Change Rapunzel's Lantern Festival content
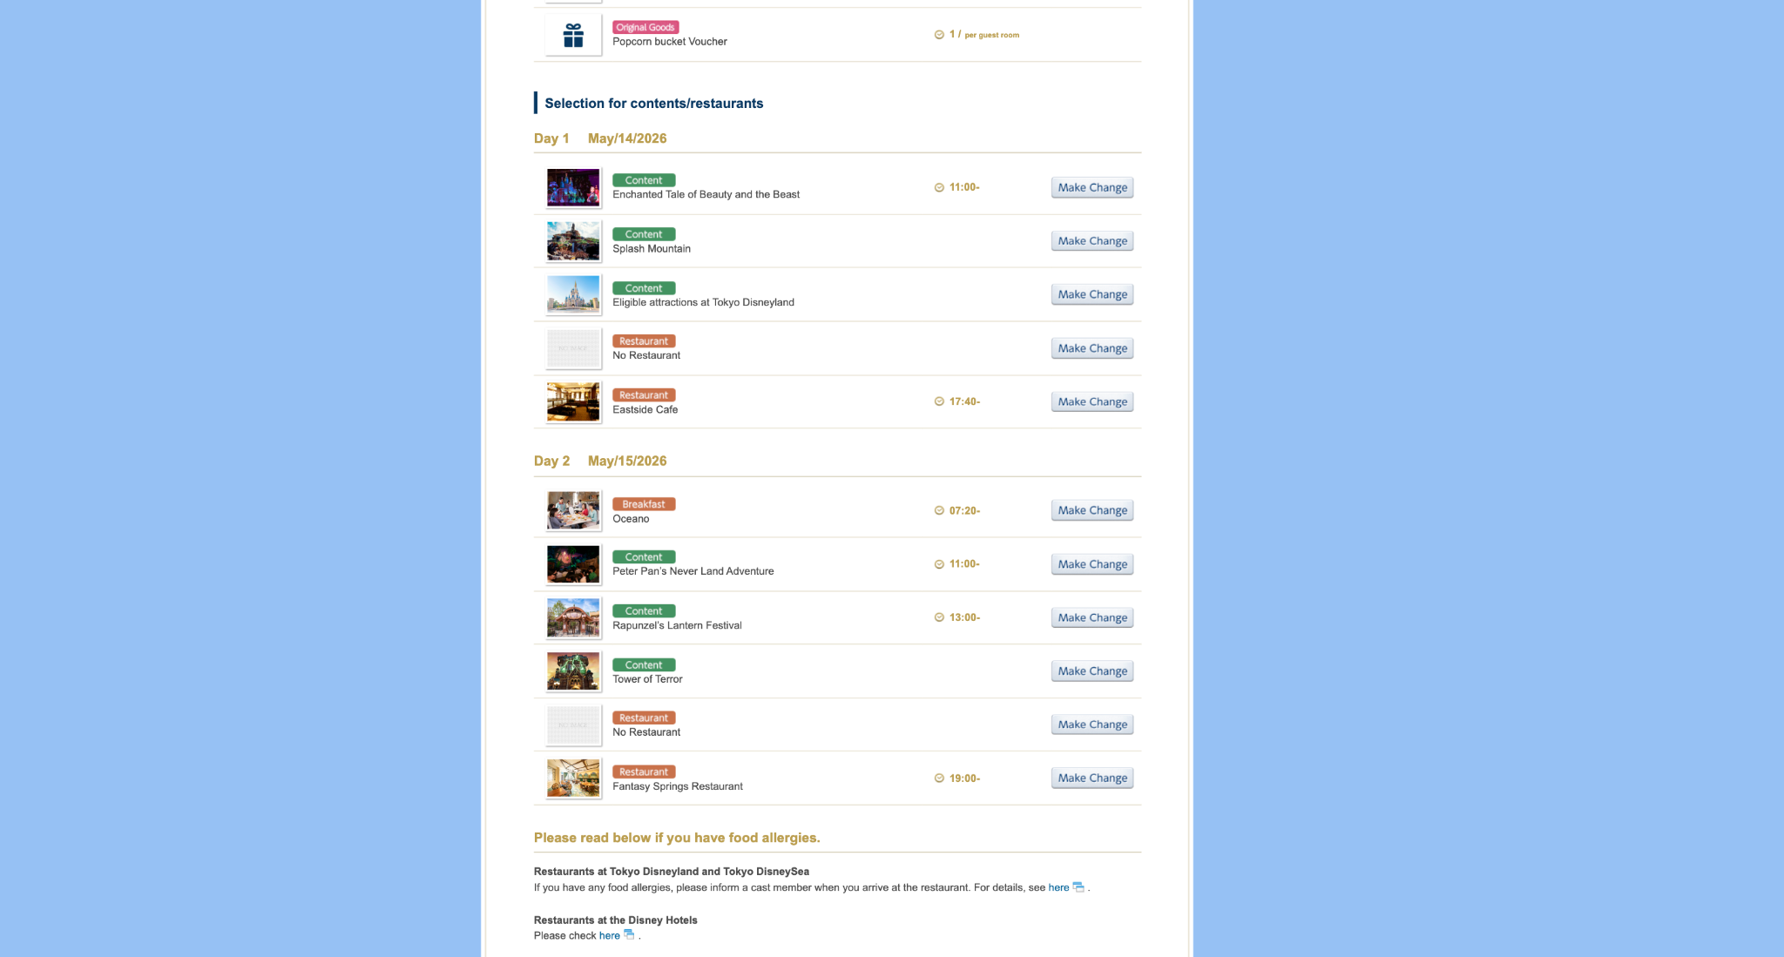 pos(1091,617)
